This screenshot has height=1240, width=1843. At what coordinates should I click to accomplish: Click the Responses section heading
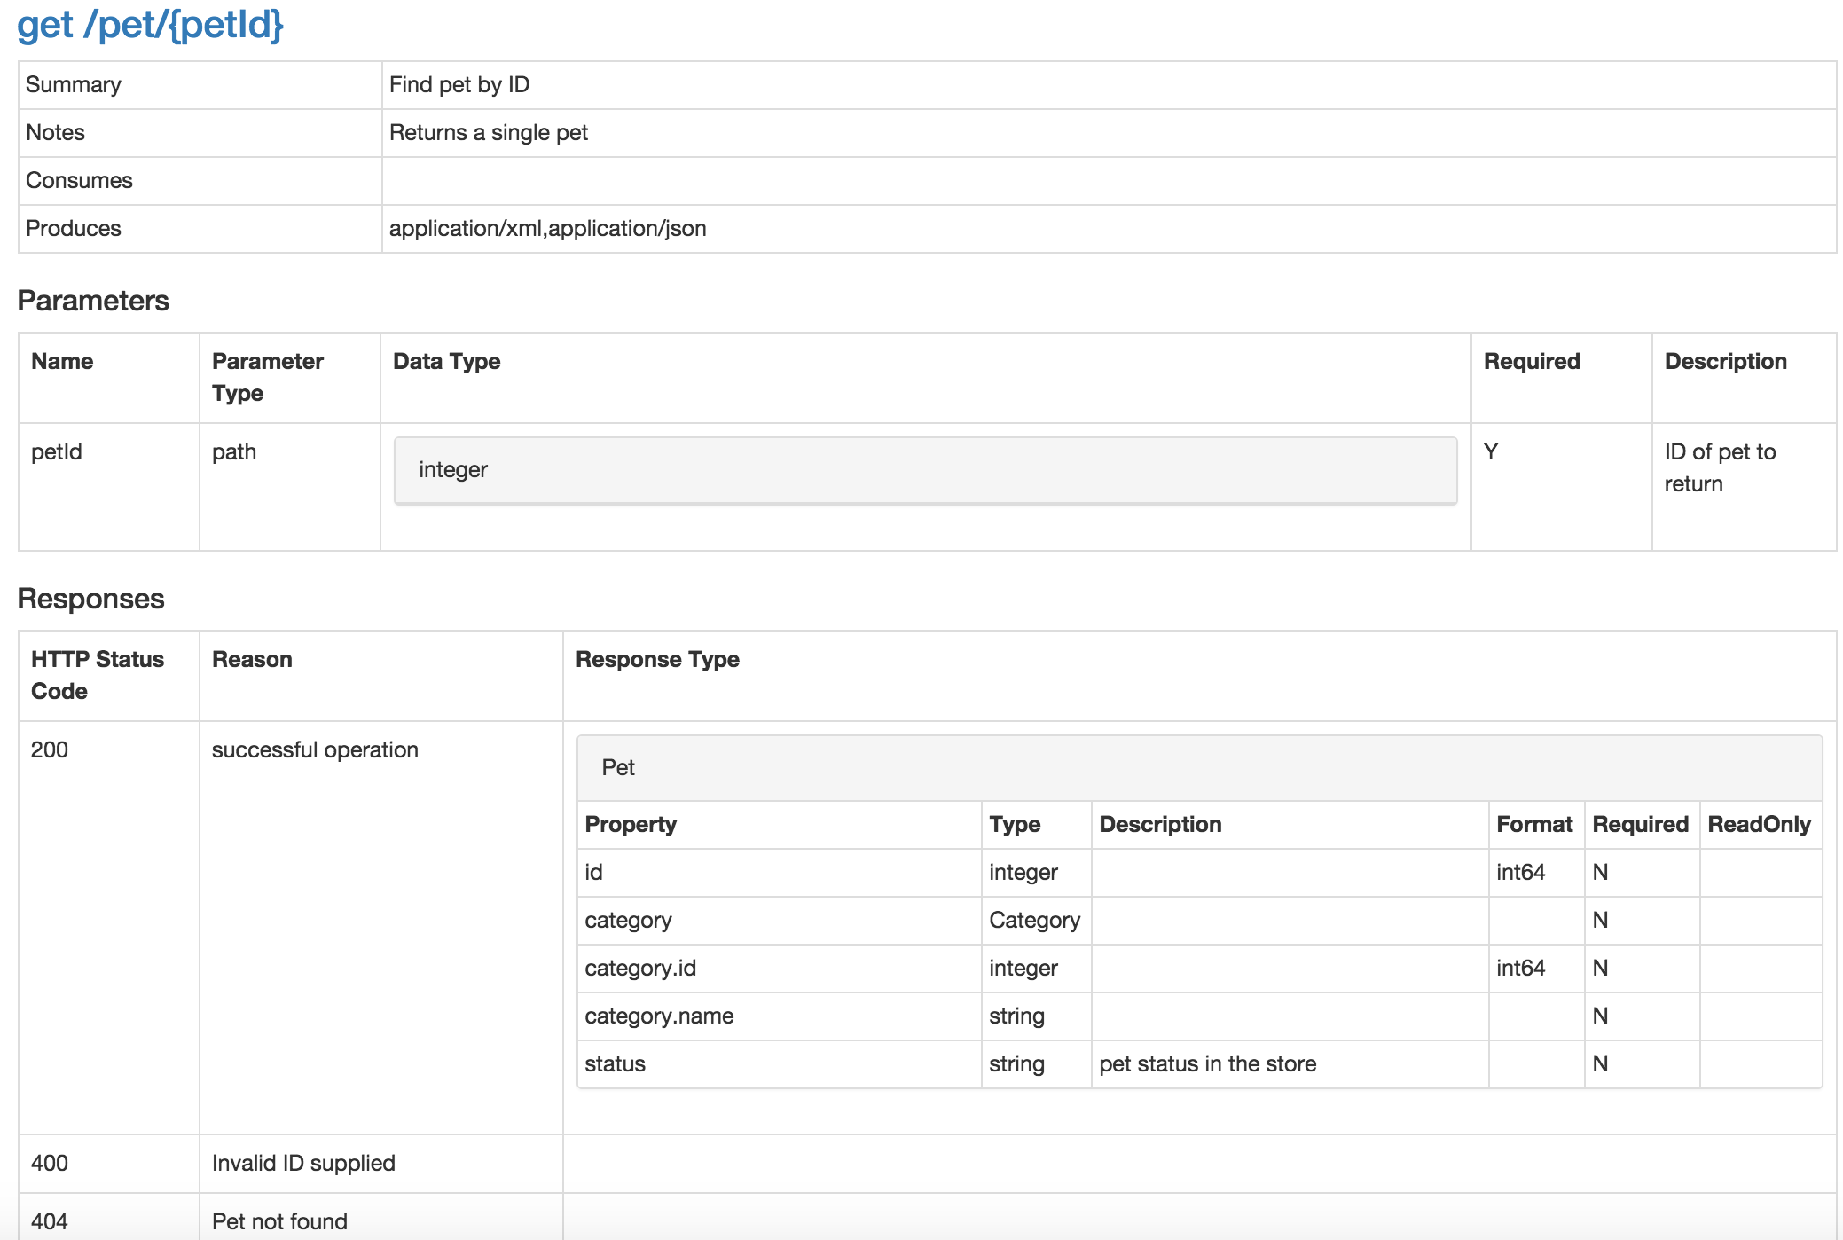click(x=90, y=599)
